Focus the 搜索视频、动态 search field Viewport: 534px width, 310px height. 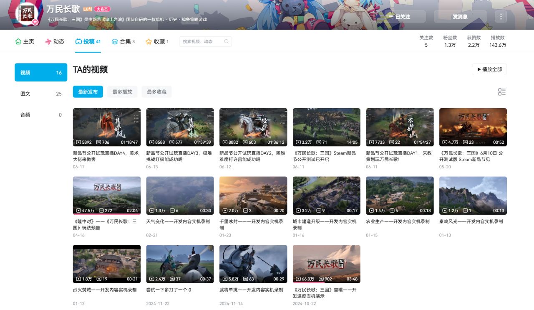click(205, 41)
